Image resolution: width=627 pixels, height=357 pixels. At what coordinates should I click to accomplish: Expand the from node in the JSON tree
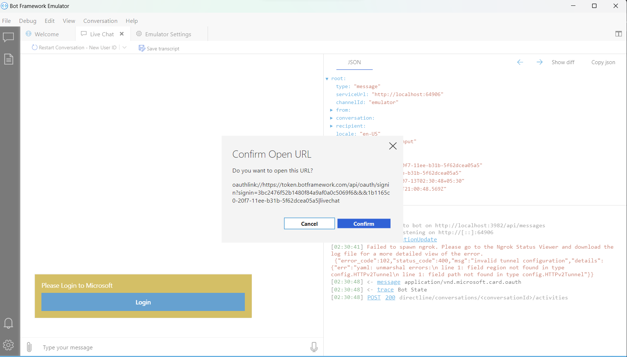pos(331,110)
